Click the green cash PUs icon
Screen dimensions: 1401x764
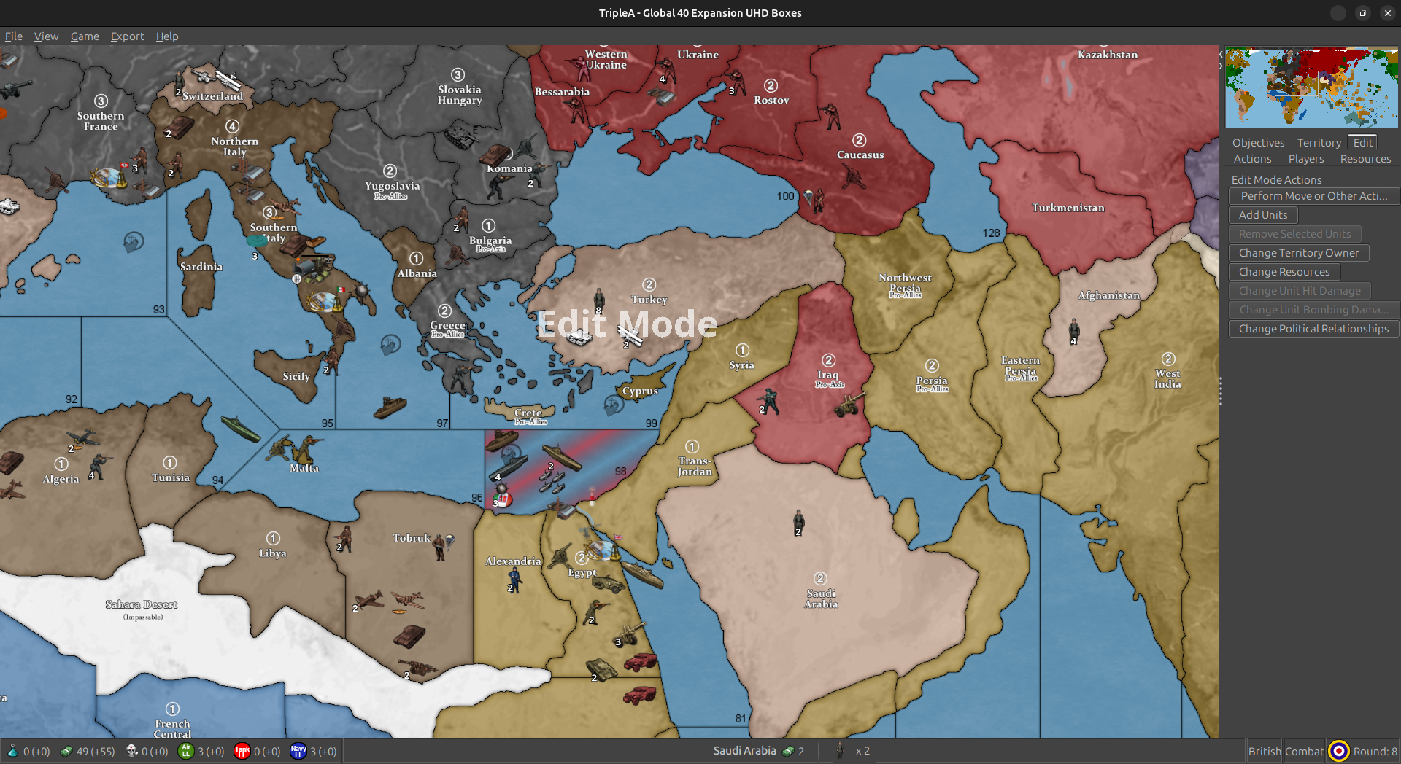click(66, 751)
